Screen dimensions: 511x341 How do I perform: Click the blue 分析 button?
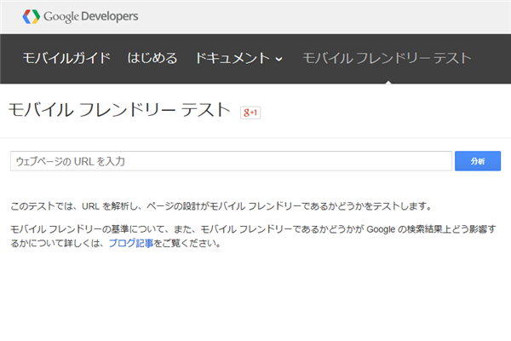point(478,161)
